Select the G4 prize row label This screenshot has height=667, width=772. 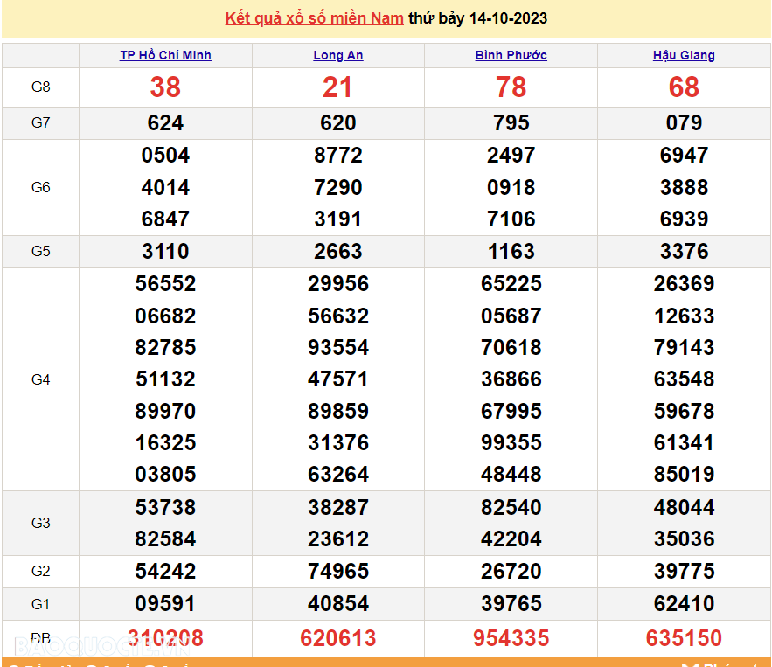pyautogui.click(x=41, y=379)
